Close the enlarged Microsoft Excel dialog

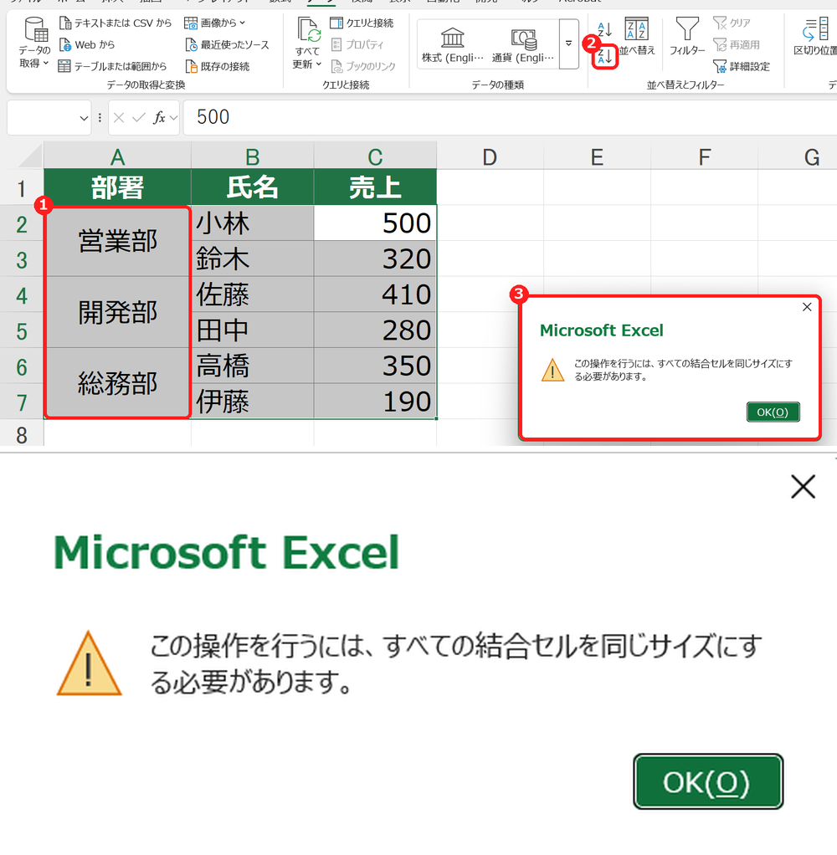point(804,486)
